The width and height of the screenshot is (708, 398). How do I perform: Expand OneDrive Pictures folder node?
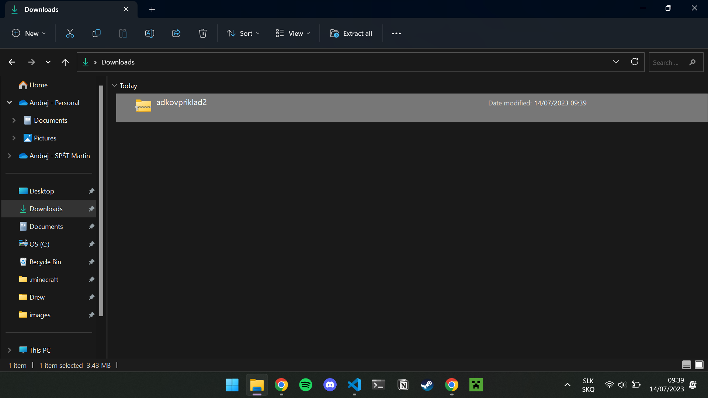coord(14,138)
